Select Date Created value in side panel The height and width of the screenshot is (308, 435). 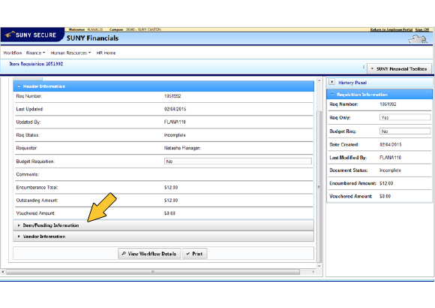[390, 144]
